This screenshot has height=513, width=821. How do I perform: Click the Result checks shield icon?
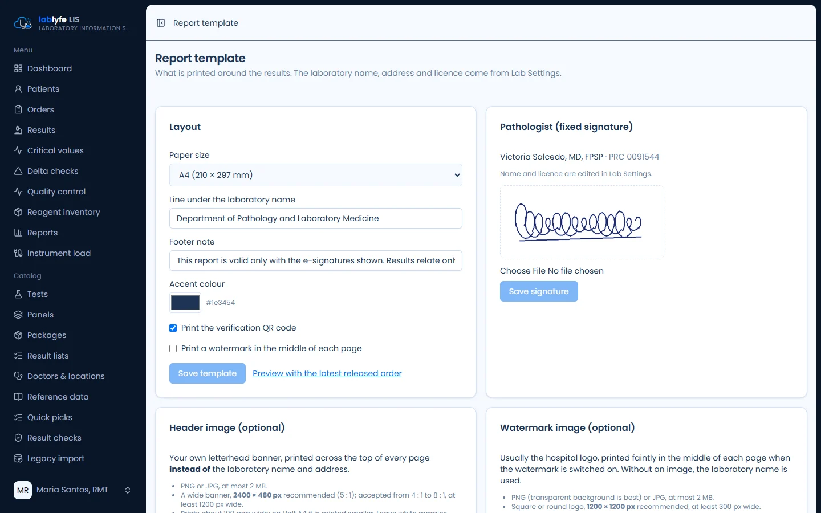[18, 438]
